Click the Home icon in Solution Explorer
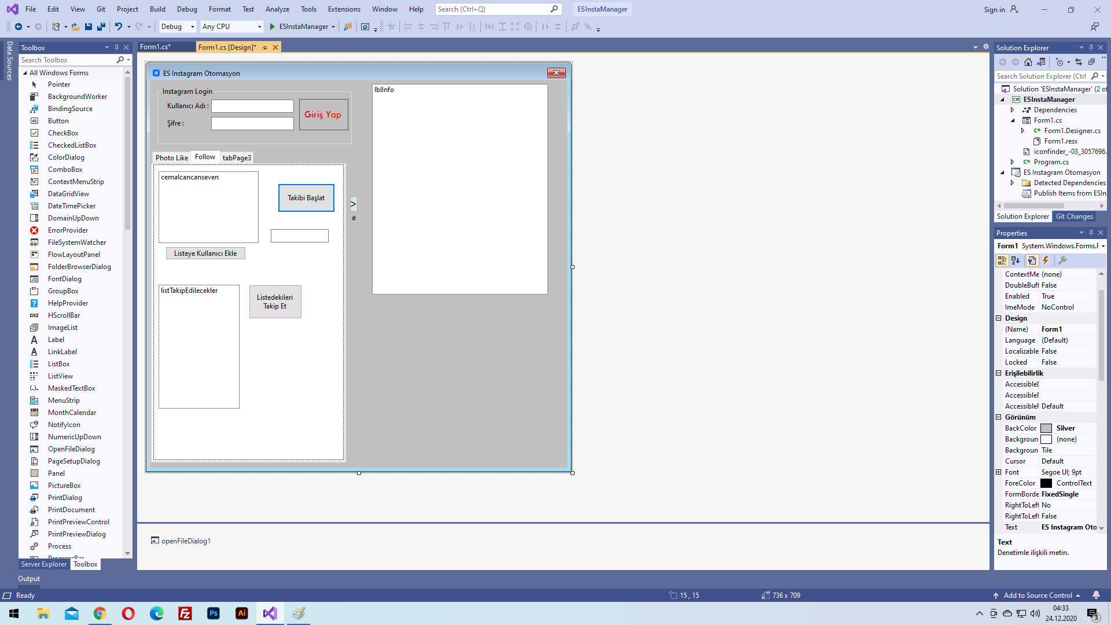 [1028, 62]
